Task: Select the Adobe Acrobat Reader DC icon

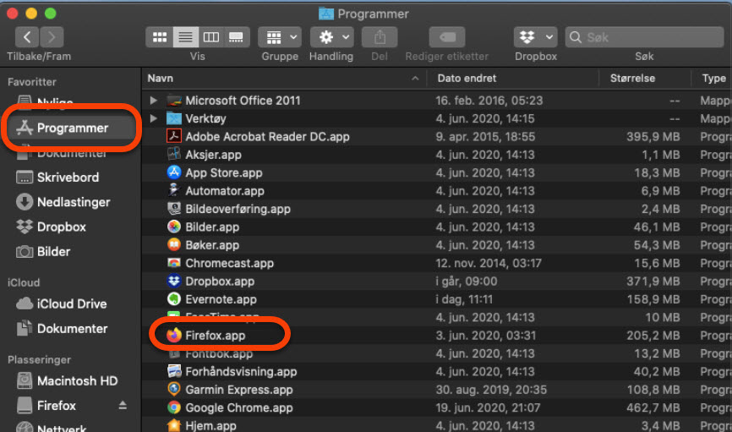Action: (174, 137)
